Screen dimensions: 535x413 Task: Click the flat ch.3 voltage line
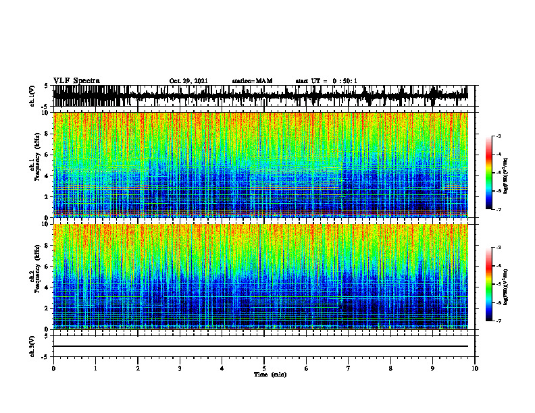click(x=260, y=346)
